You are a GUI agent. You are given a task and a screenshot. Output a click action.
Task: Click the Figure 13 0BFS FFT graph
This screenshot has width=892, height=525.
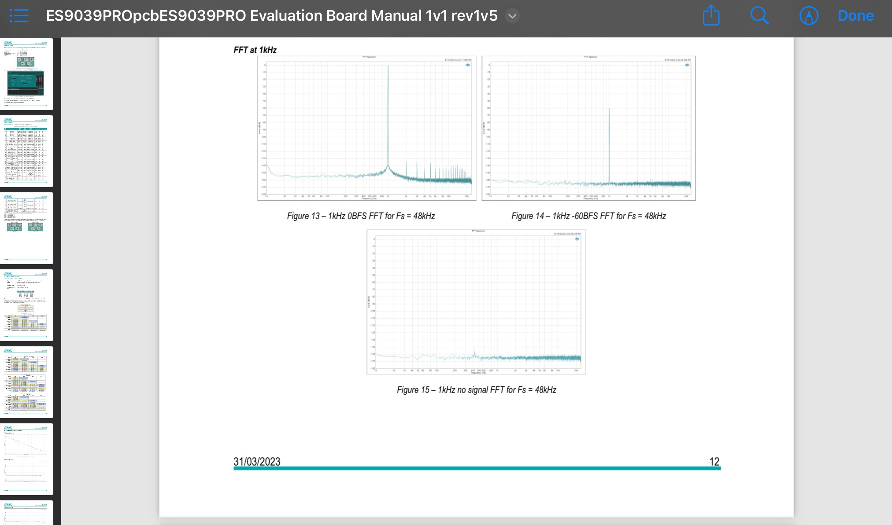tap(367, 128)
